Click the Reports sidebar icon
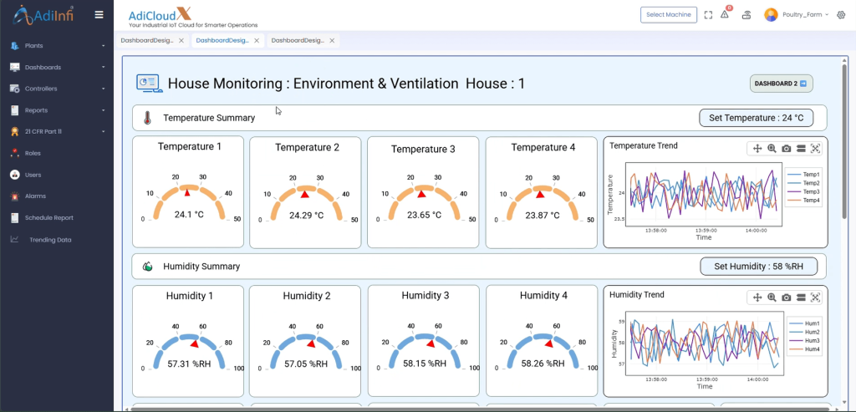The image size is (856, 412). coord(15,110)
